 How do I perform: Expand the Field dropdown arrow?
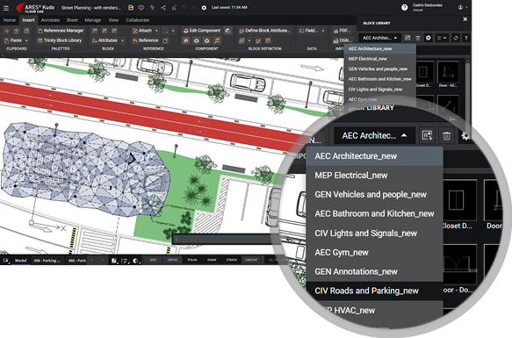323,31
